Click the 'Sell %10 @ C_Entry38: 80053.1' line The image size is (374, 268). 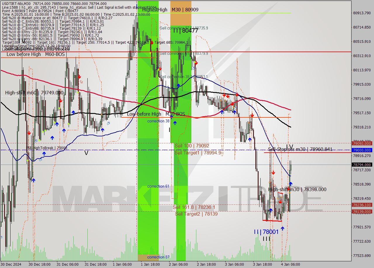pos(53,21)
